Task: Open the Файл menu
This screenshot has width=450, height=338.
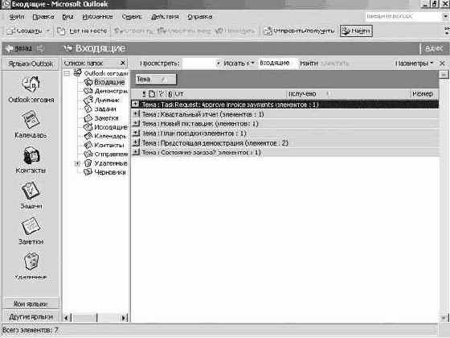Action: (17, 17)
